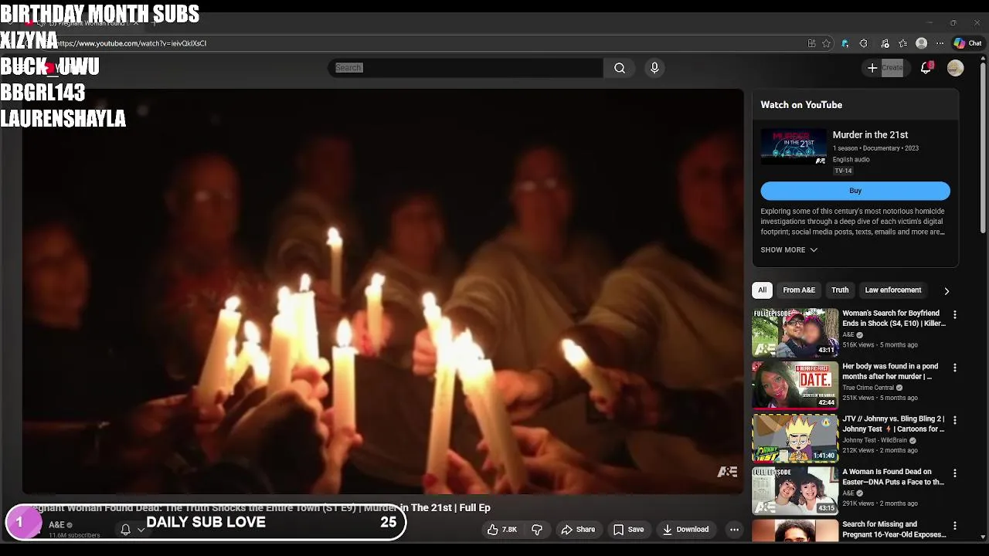Open options for Her body was found video

pyautogui.click(x=955, y=368)
